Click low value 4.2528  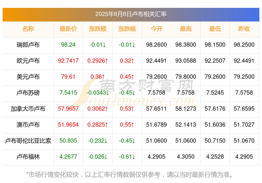[x=215, y=157]
